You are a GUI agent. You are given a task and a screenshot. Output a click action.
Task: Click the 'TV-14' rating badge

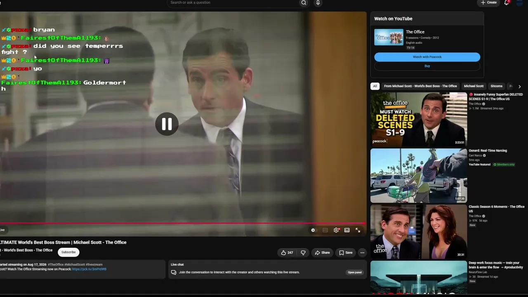[x=410, y=48]
